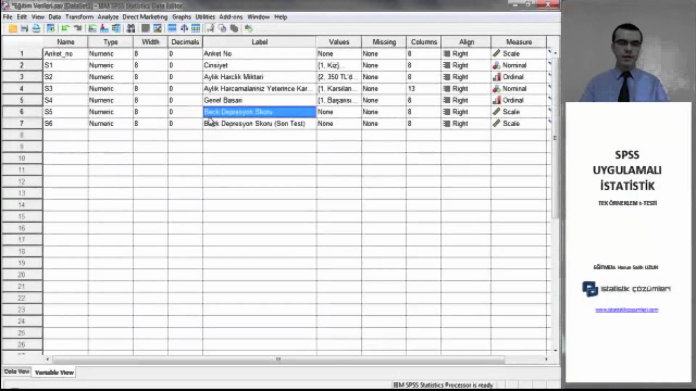Open the Utilities menu

click(x=205, y=17)
